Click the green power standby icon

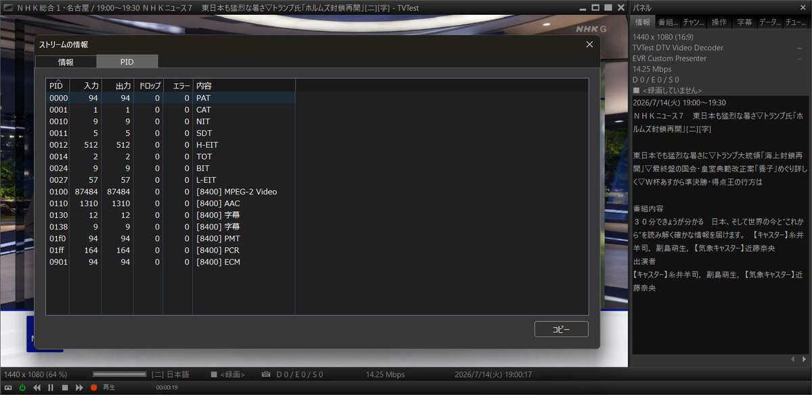pyautogui.click(x=22, y=388)
